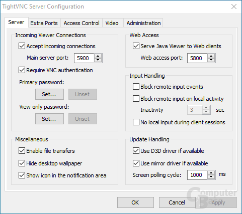242x214 pixels.
Task: Switch to the Server tab
Action: coord(16,22)
